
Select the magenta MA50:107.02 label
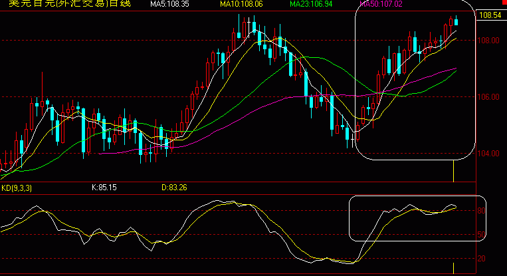[x=381, y=4]
